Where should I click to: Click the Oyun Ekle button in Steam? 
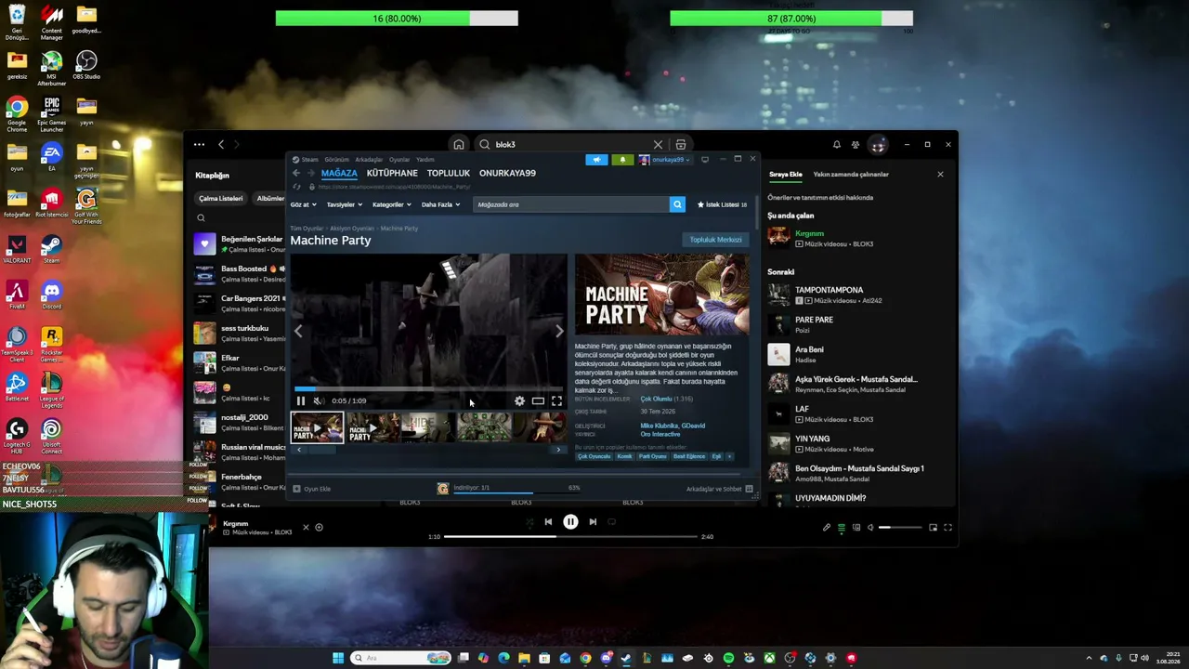pyautogui.click(x=312, y=489)
